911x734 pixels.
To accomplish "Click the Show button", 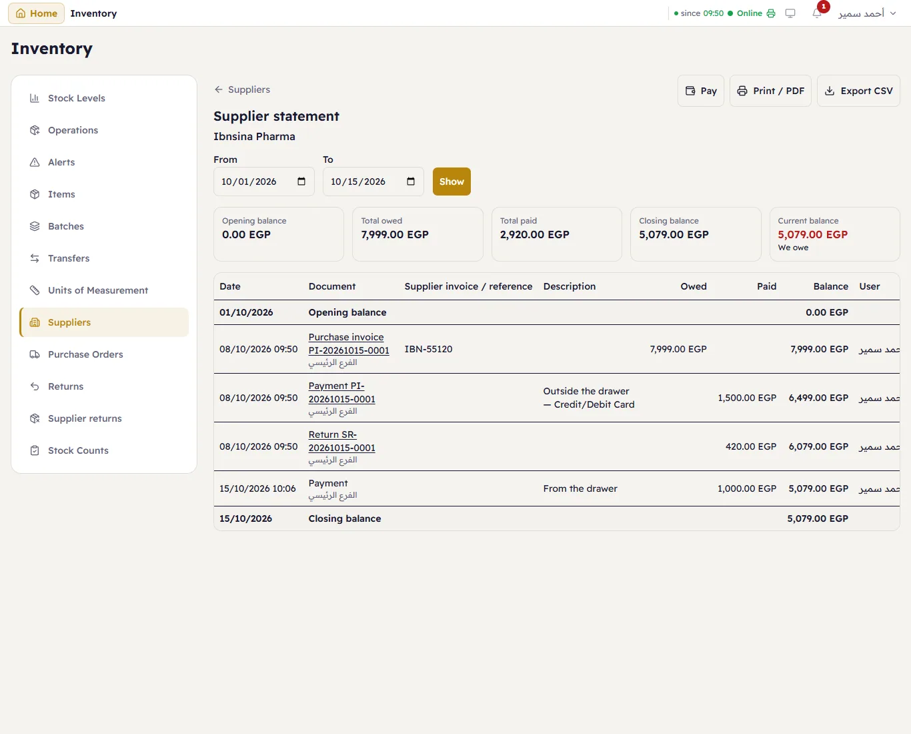I will pos(451,181).
